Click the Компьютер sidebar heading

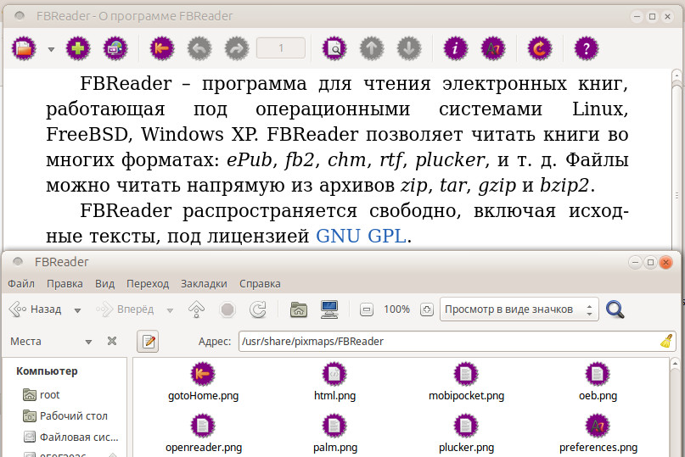[x=47, y=371]
